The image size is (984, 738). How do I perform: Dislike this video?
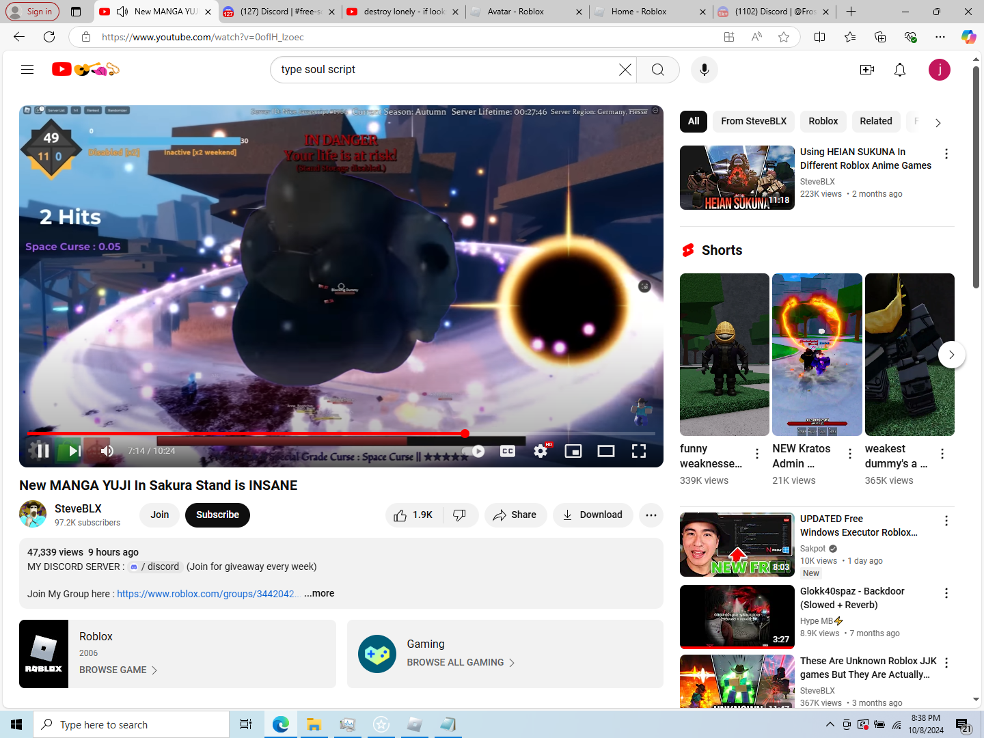coord(460,515)
